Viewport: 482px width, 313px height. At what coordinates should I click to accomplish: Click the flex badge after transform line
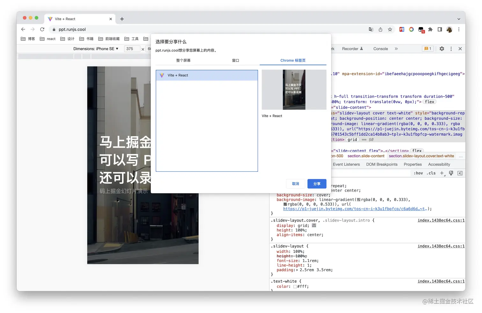pyautogui.click(x=429, y=102)
